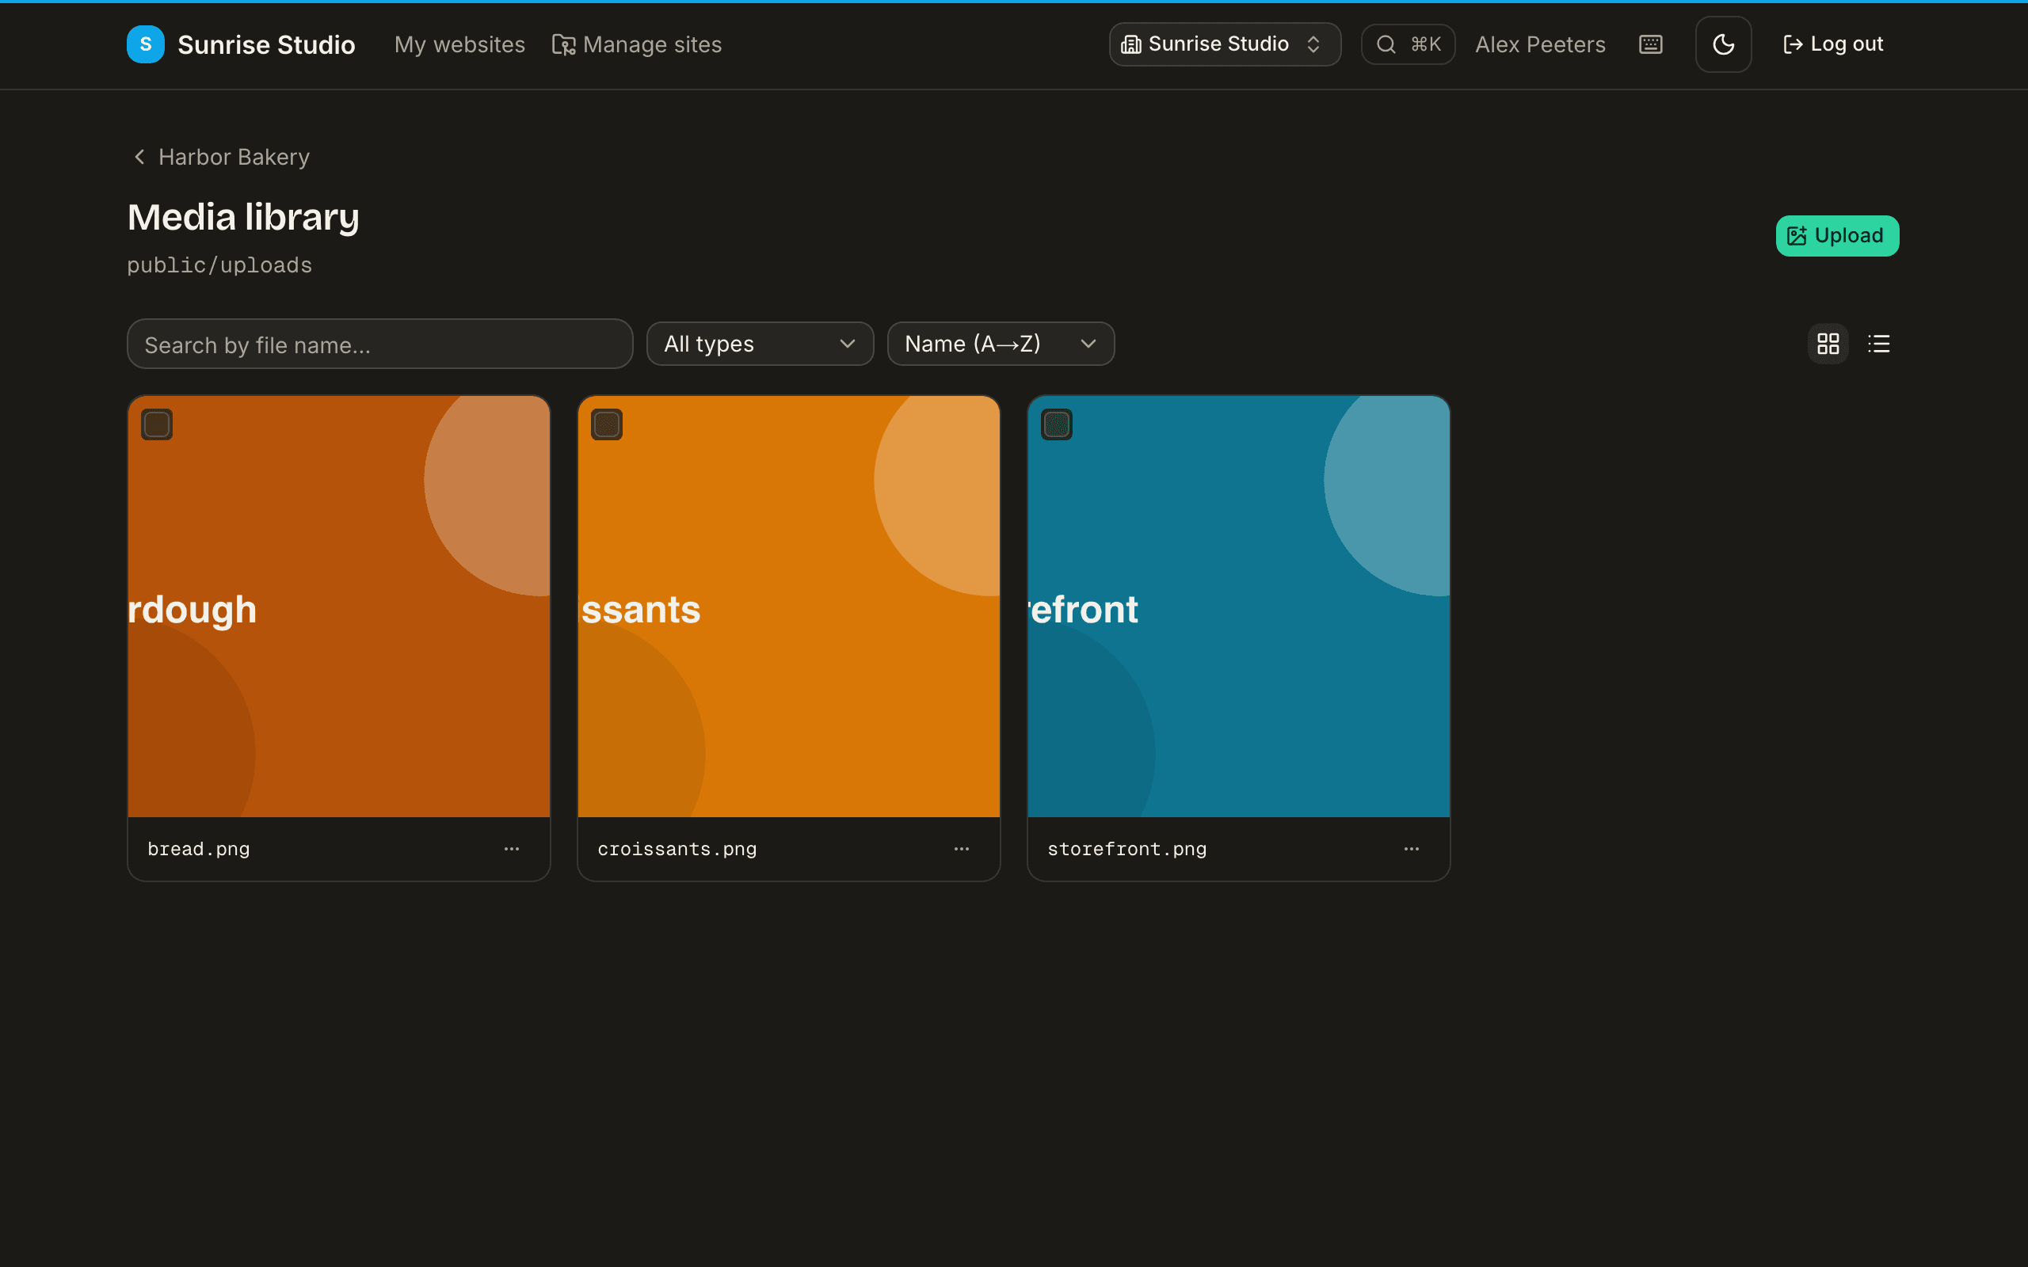
Task: Open My websites nav item
Action: tap(459, 44)
